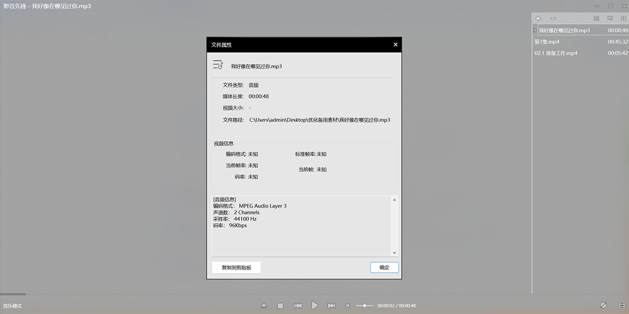Switch playlist to list view icon
The width and height of the screenshot is (629, 314).
[596, 18]
